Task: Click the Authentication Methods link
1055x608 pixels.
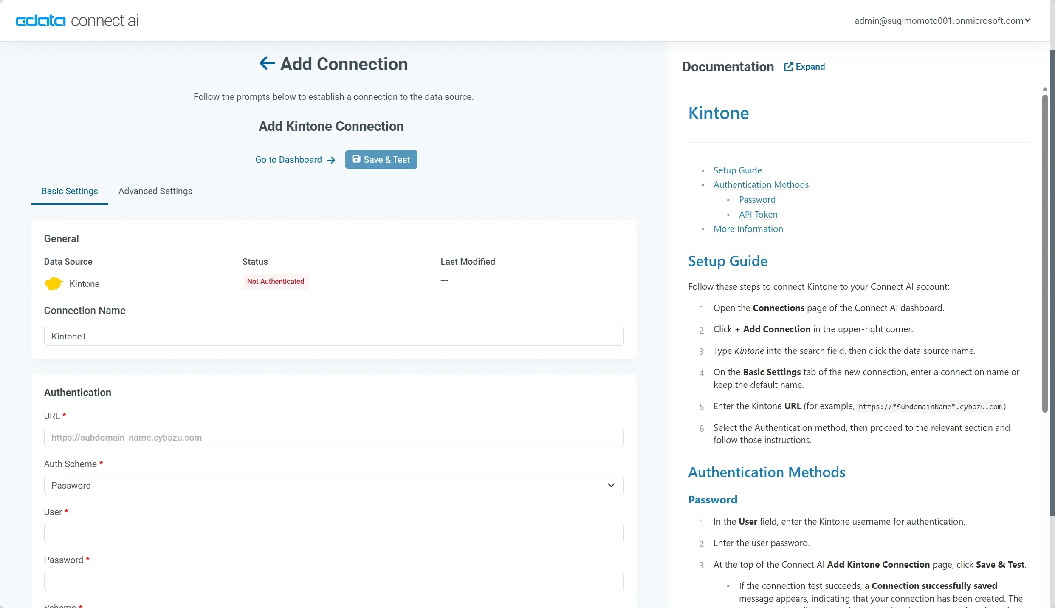Action: 760,184
